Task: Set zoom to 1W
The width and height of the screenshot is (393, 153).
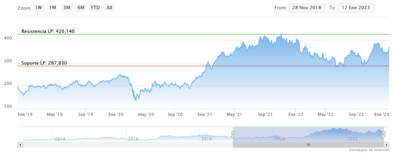Action: 38,8
